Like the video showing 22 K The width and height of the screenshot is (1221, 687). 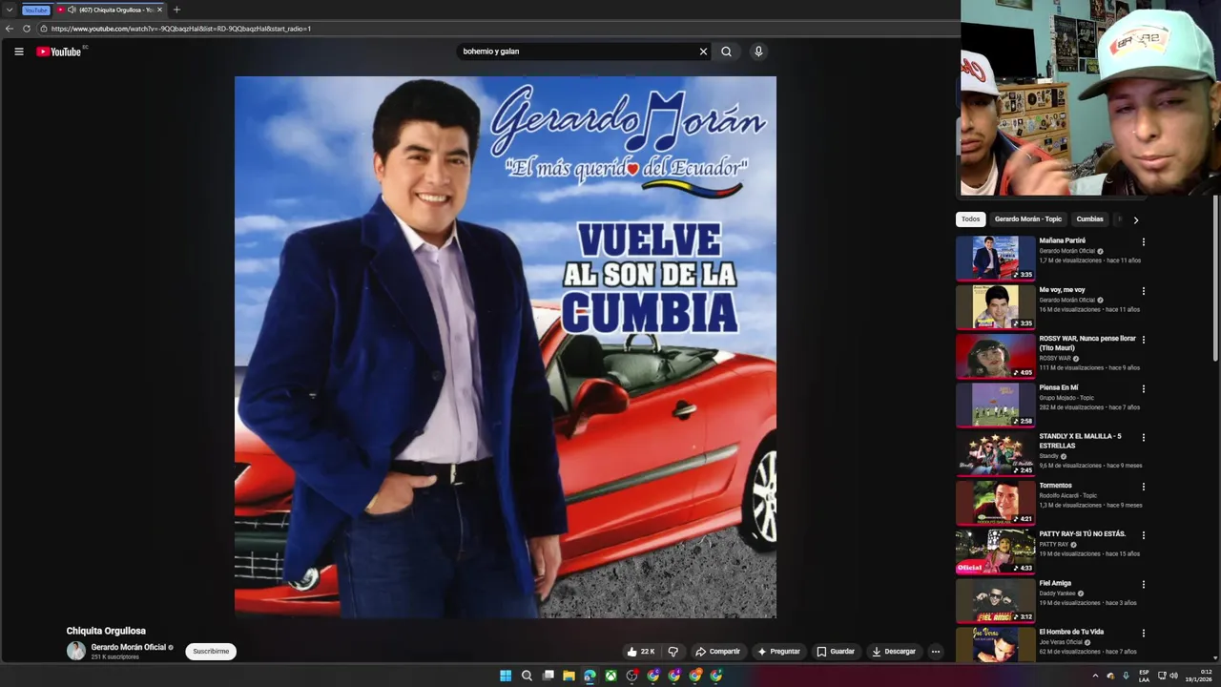(x=641, y=652)
